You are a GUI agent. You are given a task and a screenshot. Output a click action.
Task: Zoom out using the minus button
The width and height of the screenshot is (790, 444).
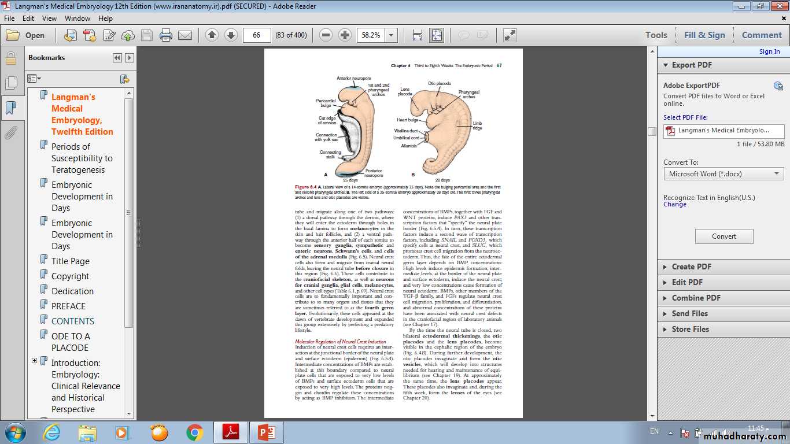(x=326, y=35)
